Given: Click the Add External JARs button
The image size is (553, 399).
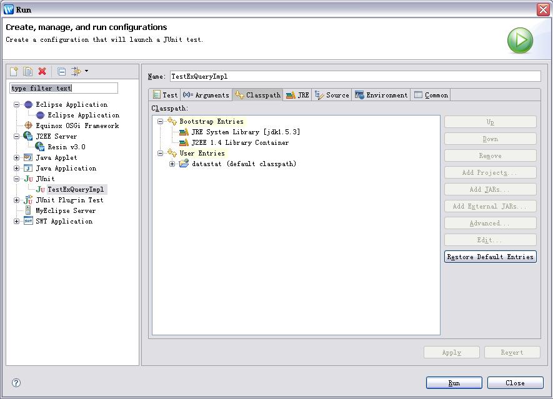Looking at the screenshot, I should (491, 206).
